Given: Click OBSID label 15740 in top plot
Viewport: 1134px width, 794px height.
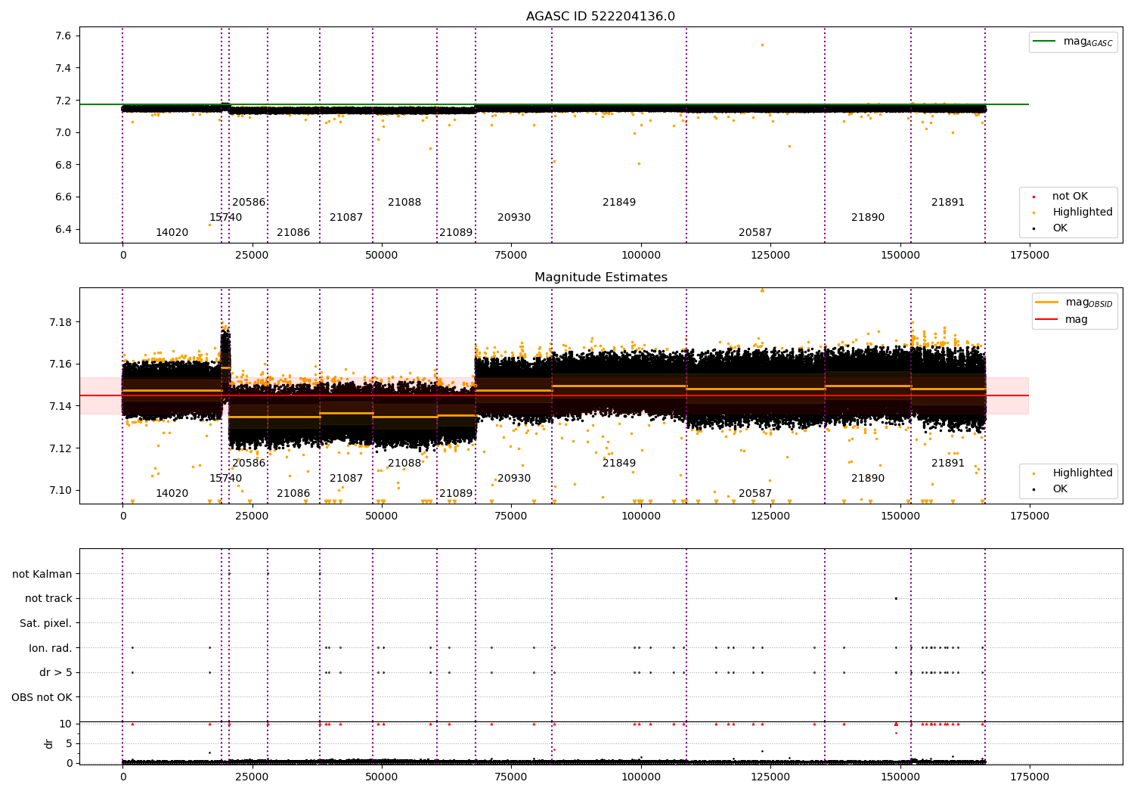Looking at the screenshot, I should (226, 218).
